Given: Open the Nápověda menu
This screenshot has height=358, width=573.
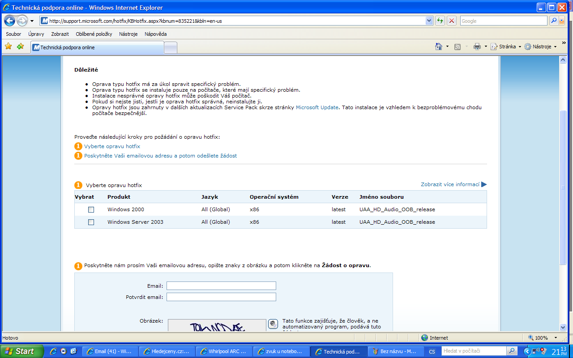Looking at the screenshot, I should click(x=156, y=34).
